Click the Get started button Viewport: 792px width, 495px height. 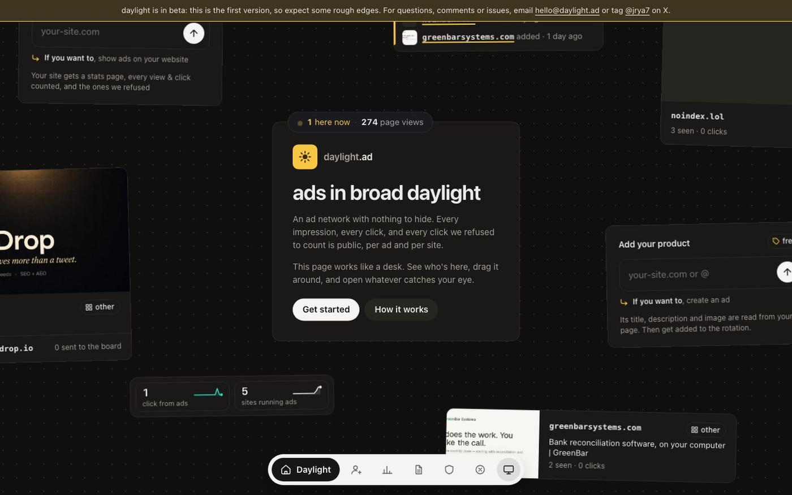click(x=326, y=309)
